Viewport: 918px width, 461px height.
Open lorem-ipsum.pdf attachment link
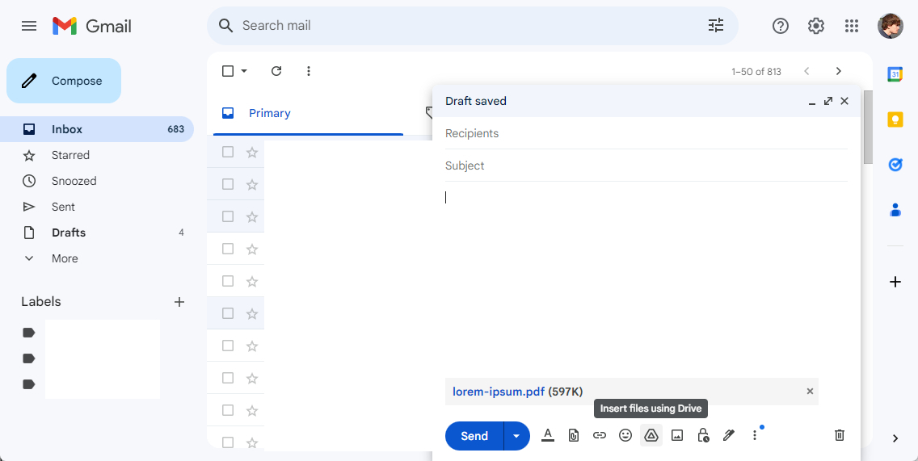[499, 392]
